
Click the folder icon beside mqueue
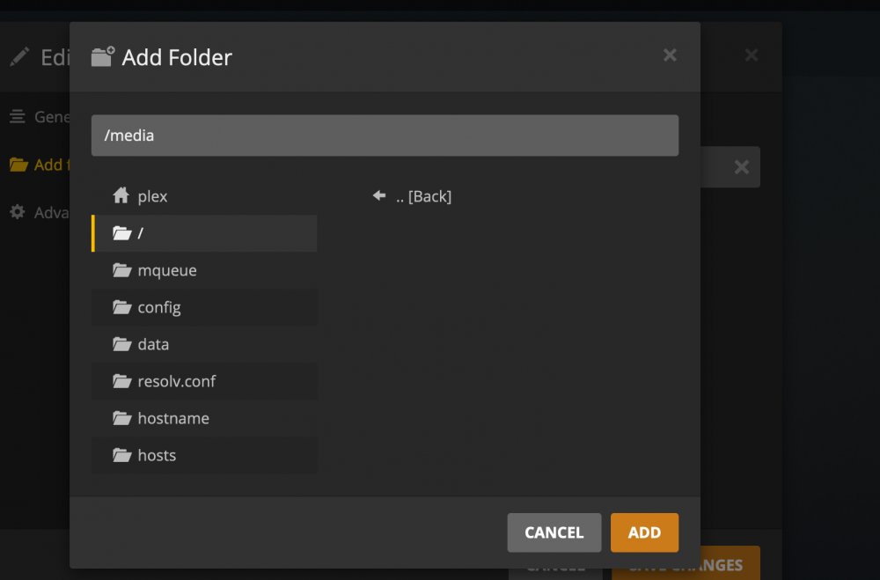(x=121, y=270)
